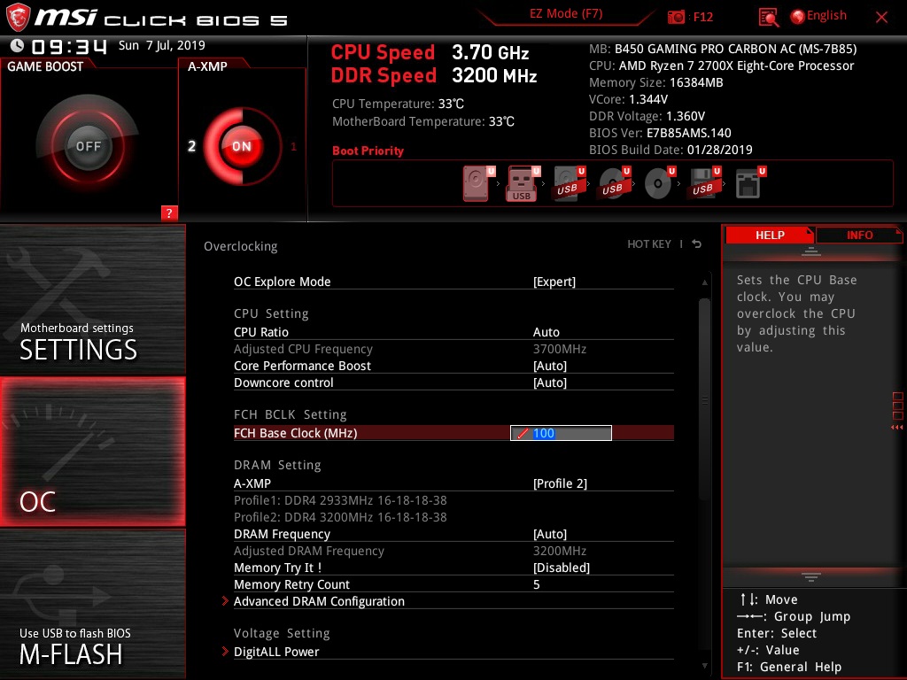Image resolution: width=907 pixels, height=680 pixels.
Task: Select the USB key boot device icon
Action: (x=523, y=184)
